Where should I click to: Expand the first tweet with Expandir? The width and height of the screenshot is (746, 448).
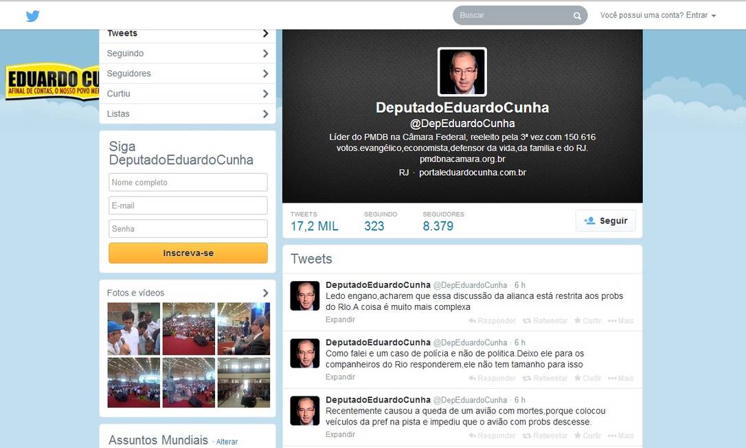[340, 319]
